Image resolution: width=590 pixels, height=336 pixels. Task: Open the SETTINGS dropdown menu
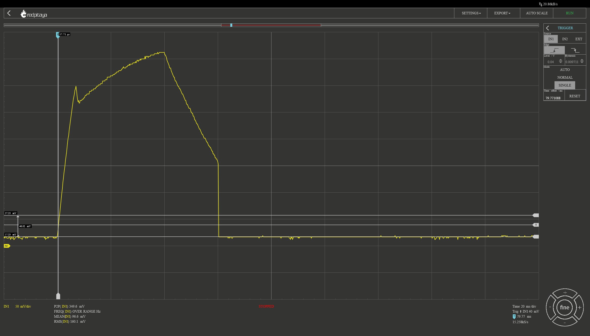[471, 13]
